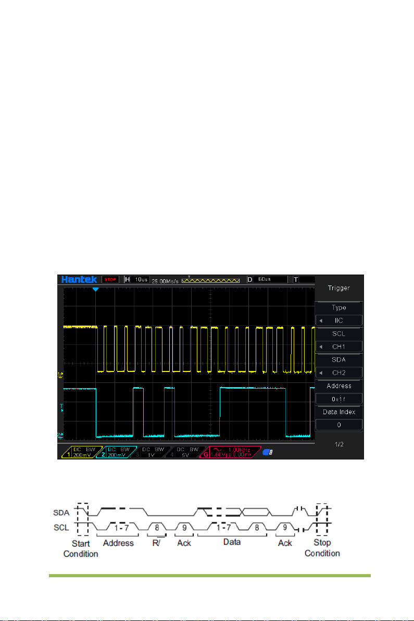Click the 25.00Ms/s sample rate readout
The image size is (414, 621).
point(165,281)
